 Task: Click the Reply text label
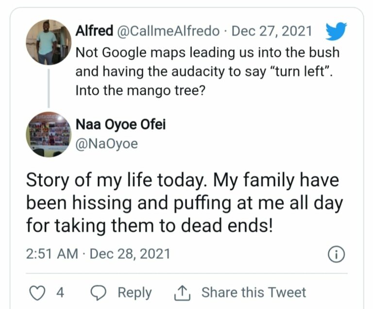135,292
